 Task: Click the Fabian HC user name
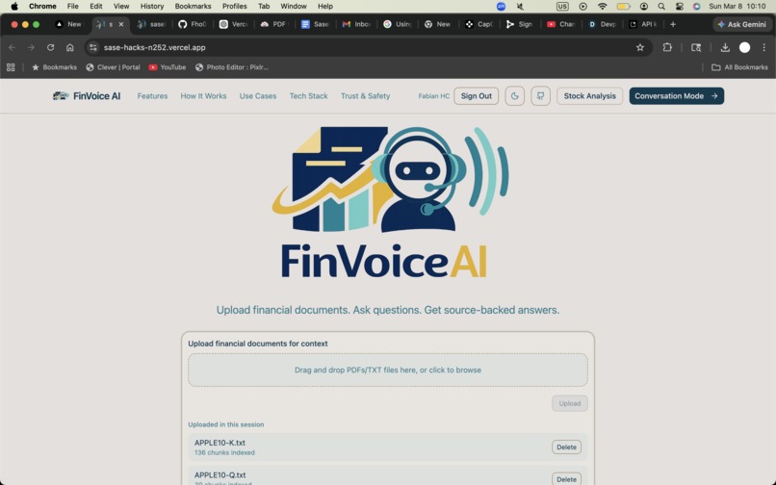[433, 96]
